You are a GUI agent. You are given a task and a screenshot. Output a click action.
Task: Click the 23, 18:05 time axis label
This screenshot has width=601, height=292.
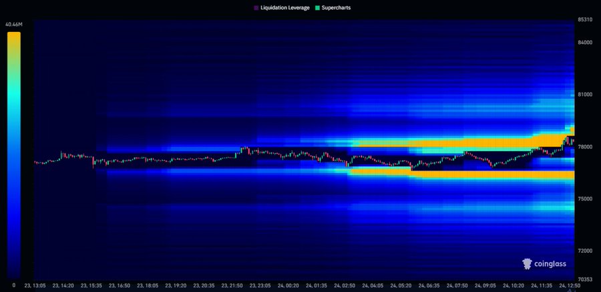click(148, 286)
